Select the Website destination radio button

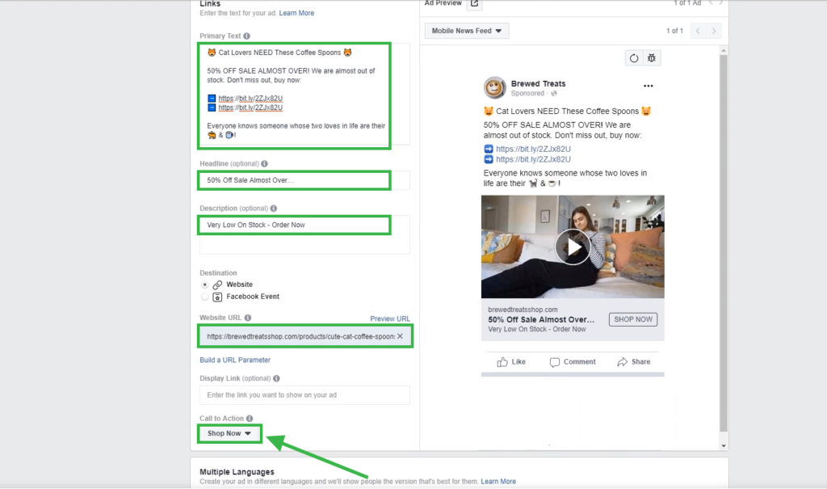204,285
